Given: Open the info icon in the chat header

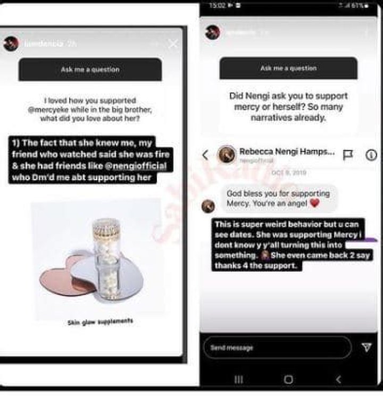Looking at the screenshot, I should [x=371, y=155].
